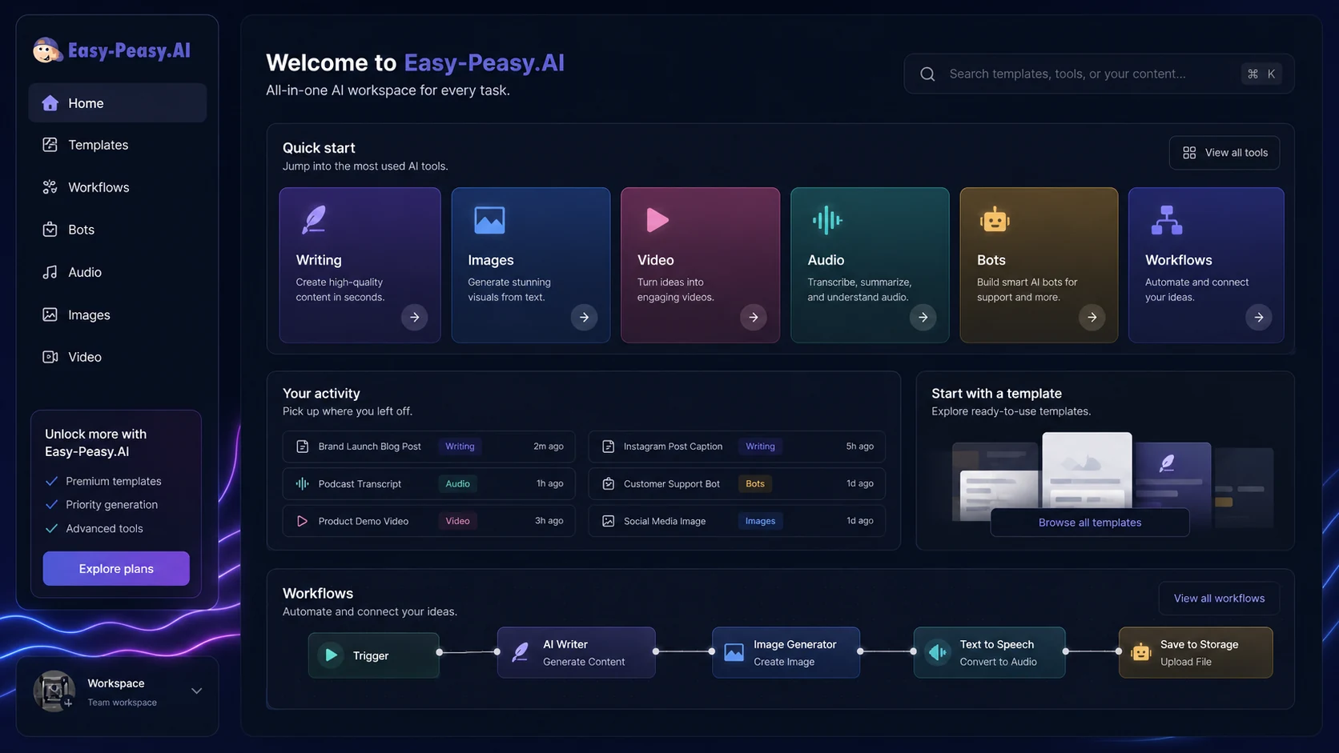Click the Images tag on Social Media Image
The height and width of the screenshot is (753, 1339).
pos(760,521)
